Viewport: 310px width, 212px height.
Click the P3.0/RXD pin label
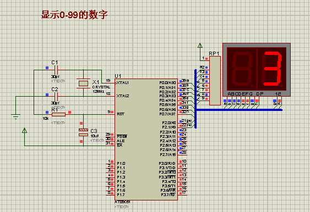coord(167,164)
